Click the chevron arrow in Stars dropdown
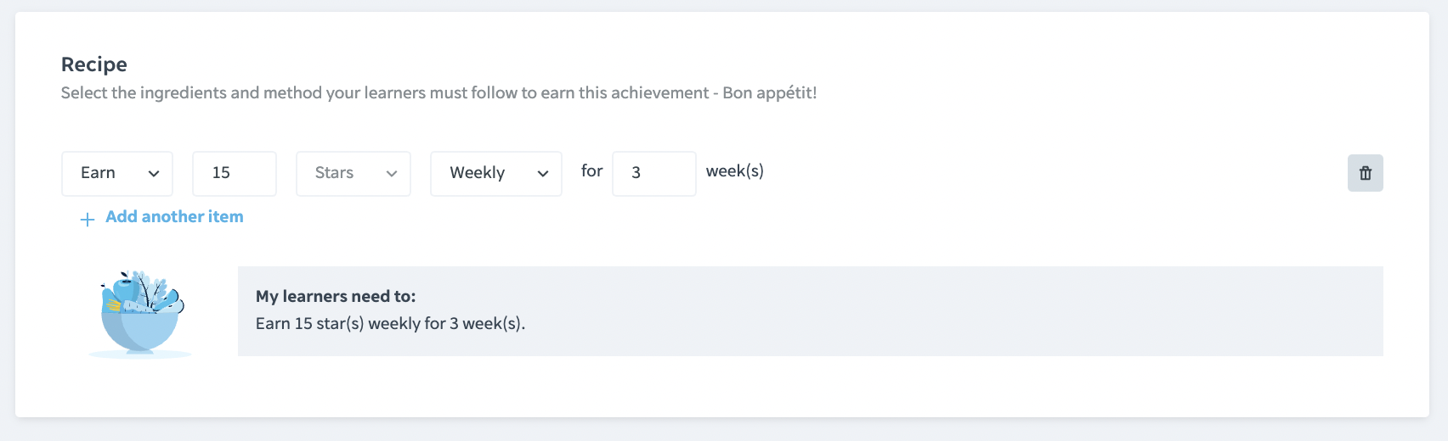 click(392, 174)
